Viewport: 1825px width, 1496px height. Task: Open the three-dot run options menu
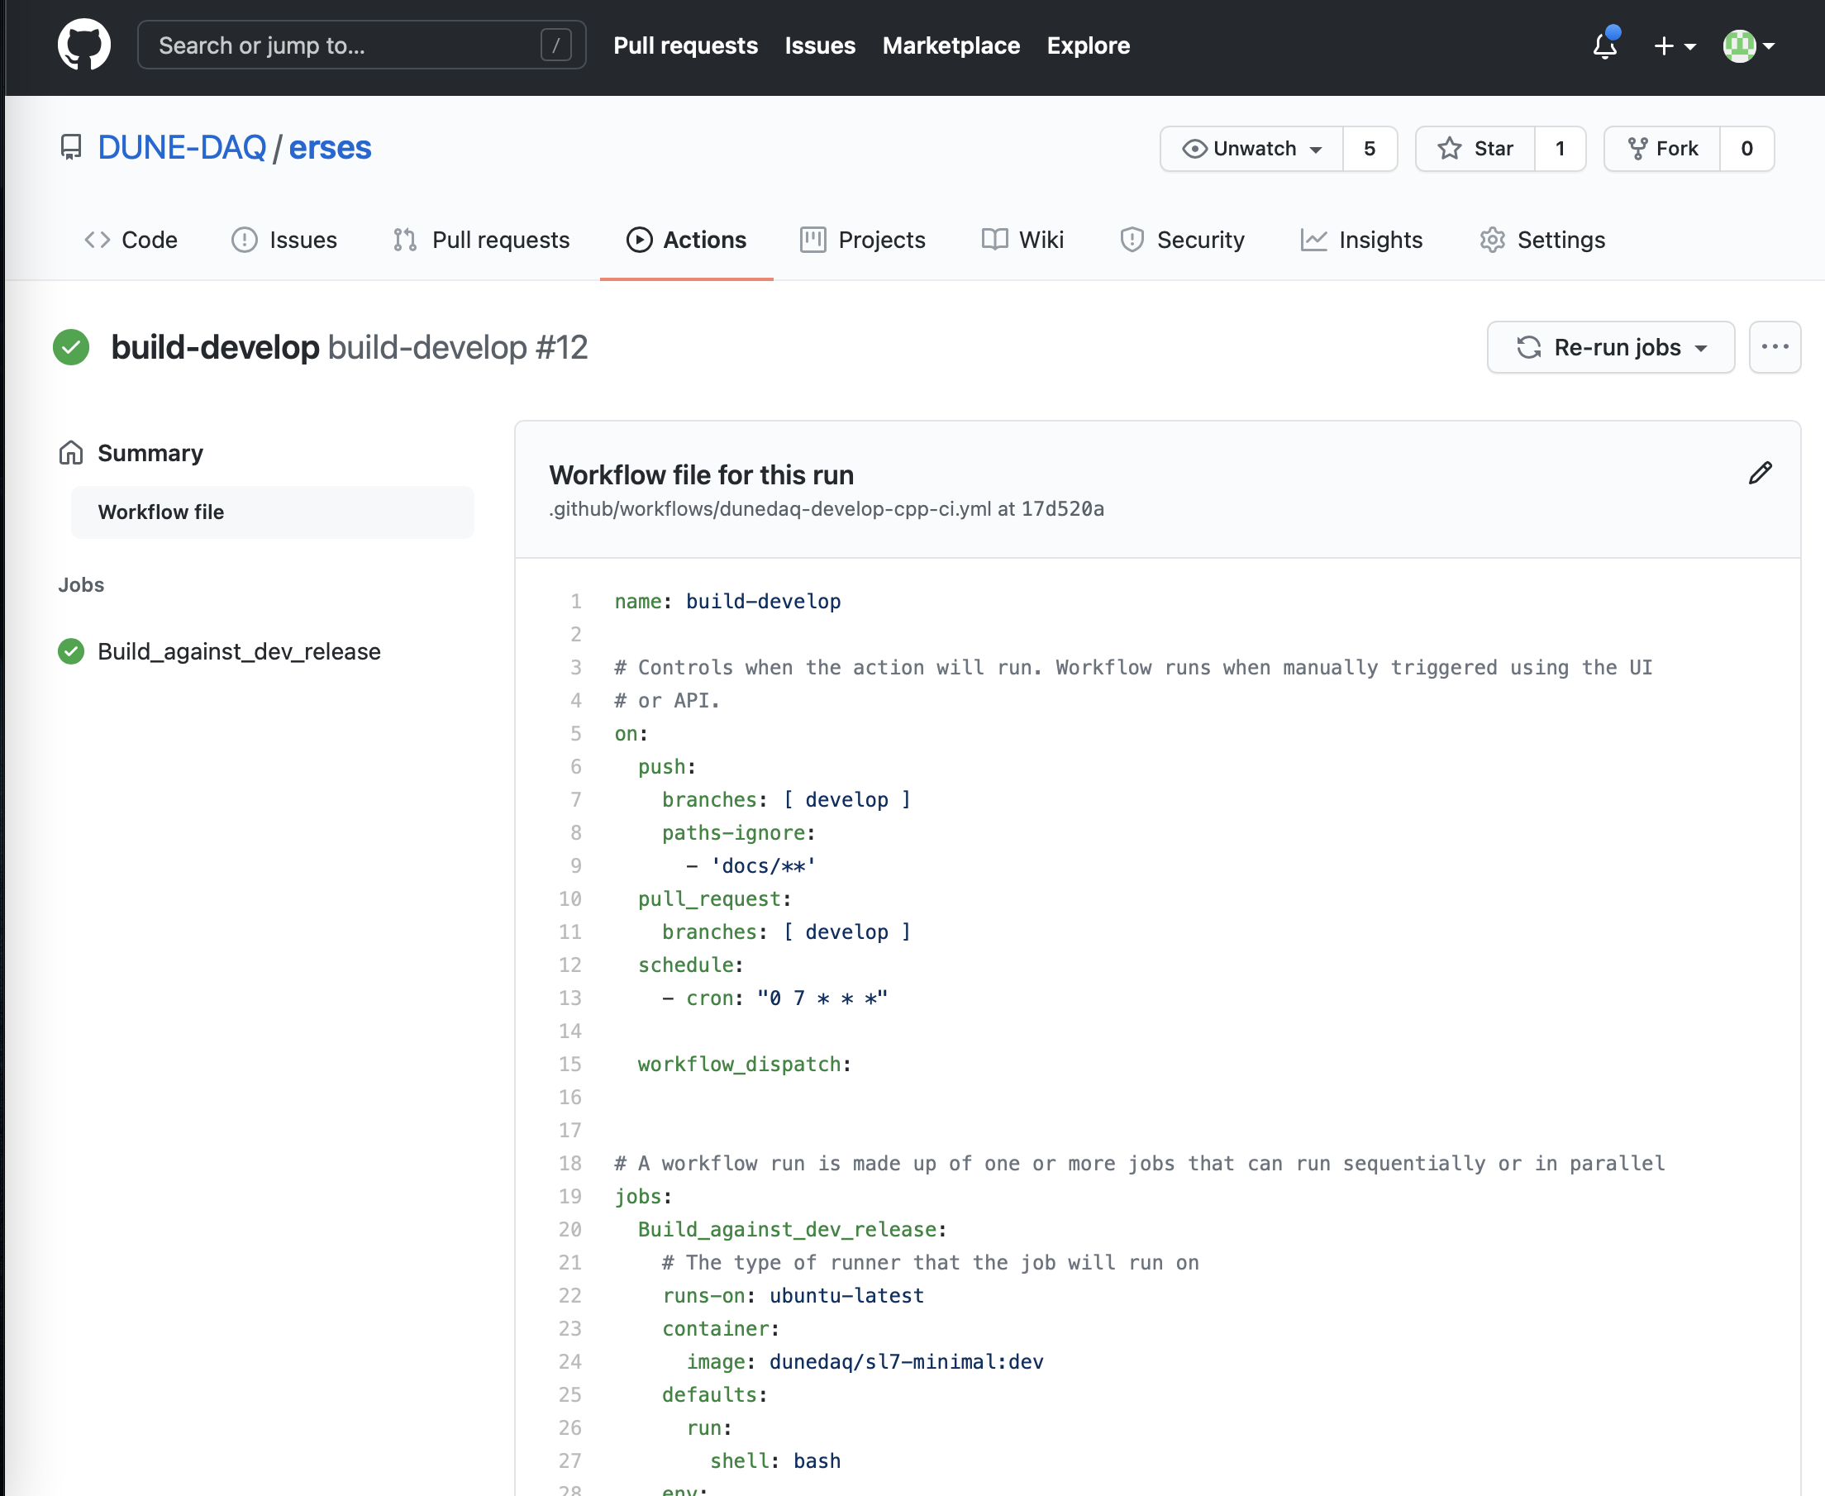1774,347
